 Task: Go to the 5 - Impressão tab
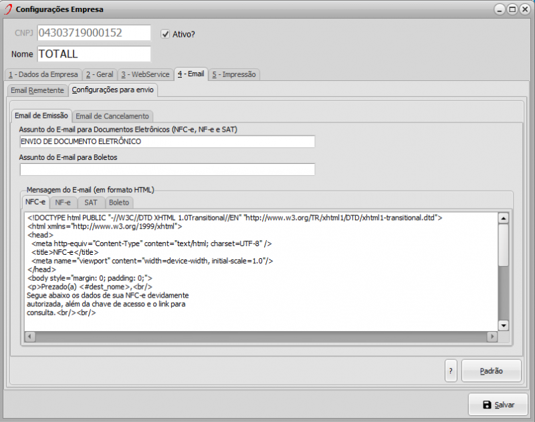pyautogui.click(x=235, y=74)
